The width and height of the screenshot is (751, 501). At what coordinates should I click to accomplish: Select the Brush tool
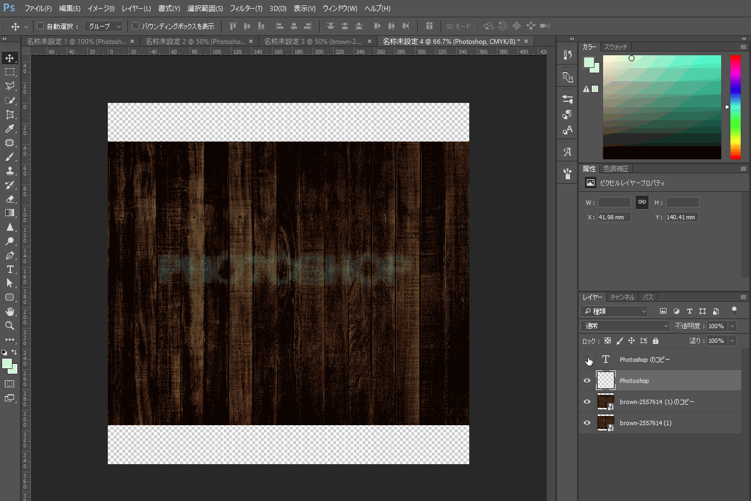click(x=10, y=157)
